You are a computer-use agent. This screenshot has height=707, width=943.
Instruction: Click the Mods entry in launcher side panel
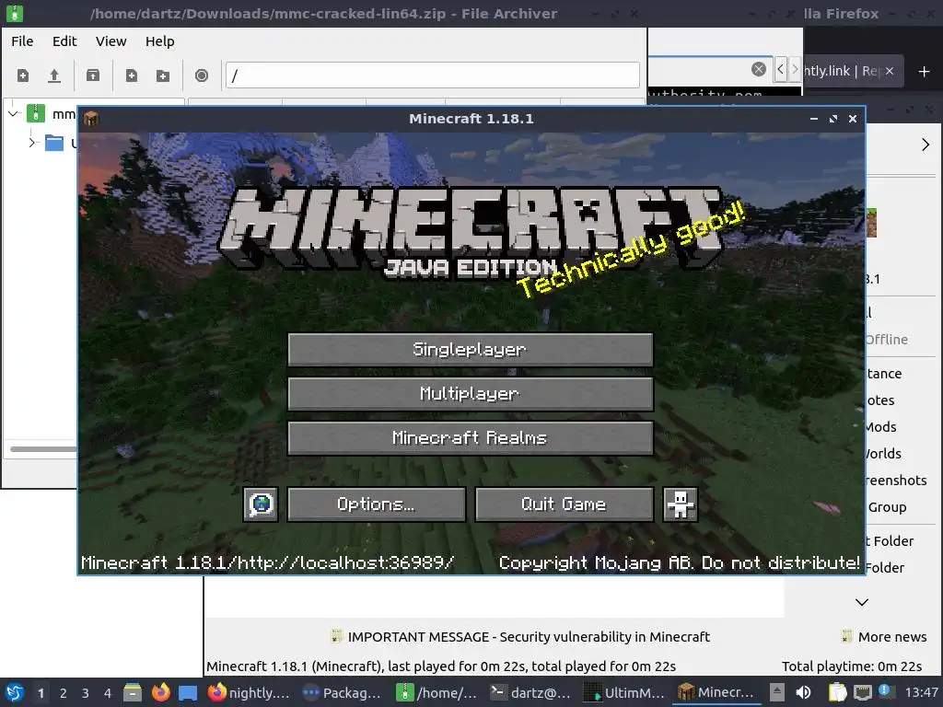(881, 427)
